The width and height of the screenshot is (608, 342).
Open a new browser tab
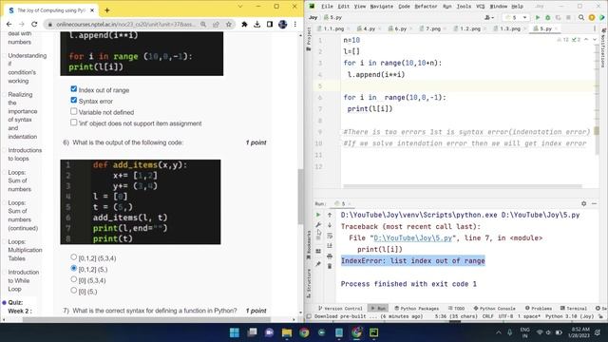[x=107, y=10]
